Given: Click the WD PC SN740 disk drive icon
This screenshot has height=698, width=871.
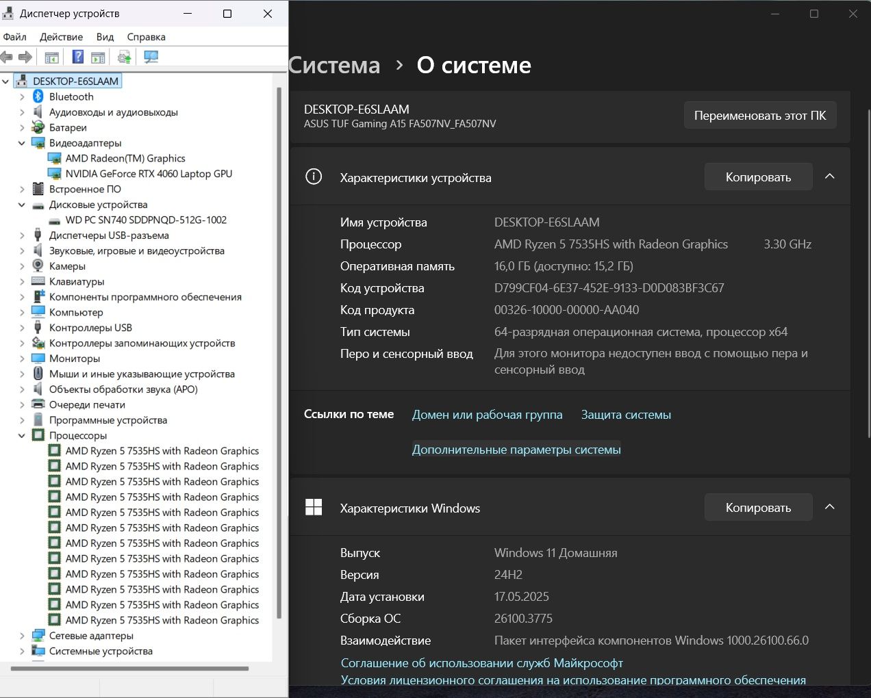Looking at the screenshot, I should pyautogui.click(x=55, y=220).
